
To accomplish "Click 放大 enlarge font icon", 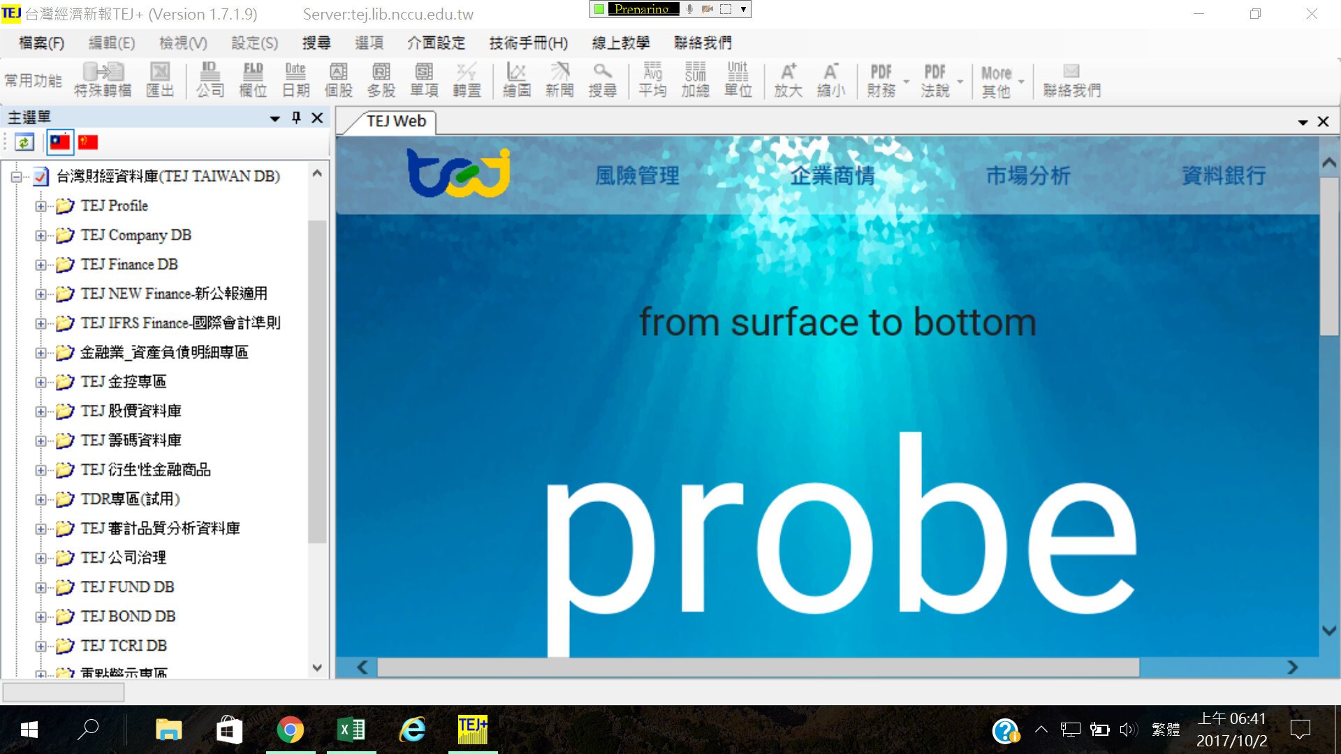I will tap(789, 80).
